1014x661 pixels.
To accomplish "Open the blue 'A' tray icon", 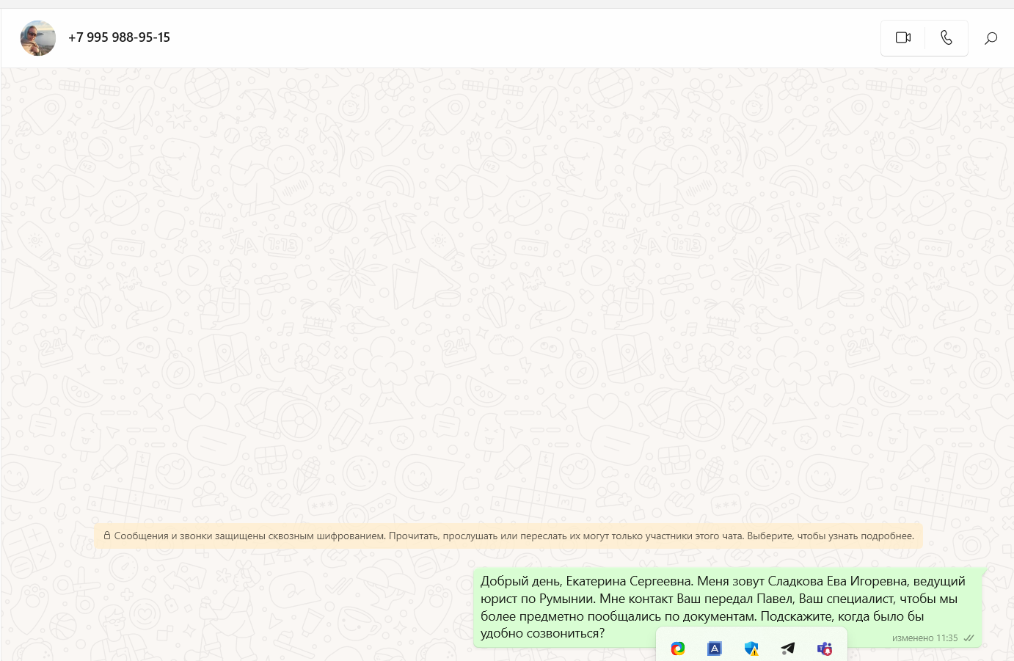I will coord(715,649).
